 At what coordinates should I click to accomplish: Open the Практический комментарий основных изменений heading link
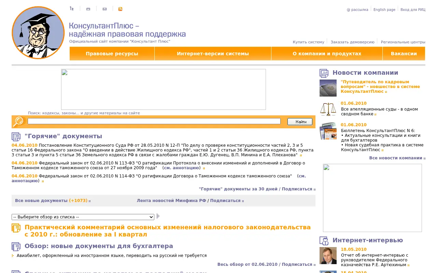tap(168, 231)
